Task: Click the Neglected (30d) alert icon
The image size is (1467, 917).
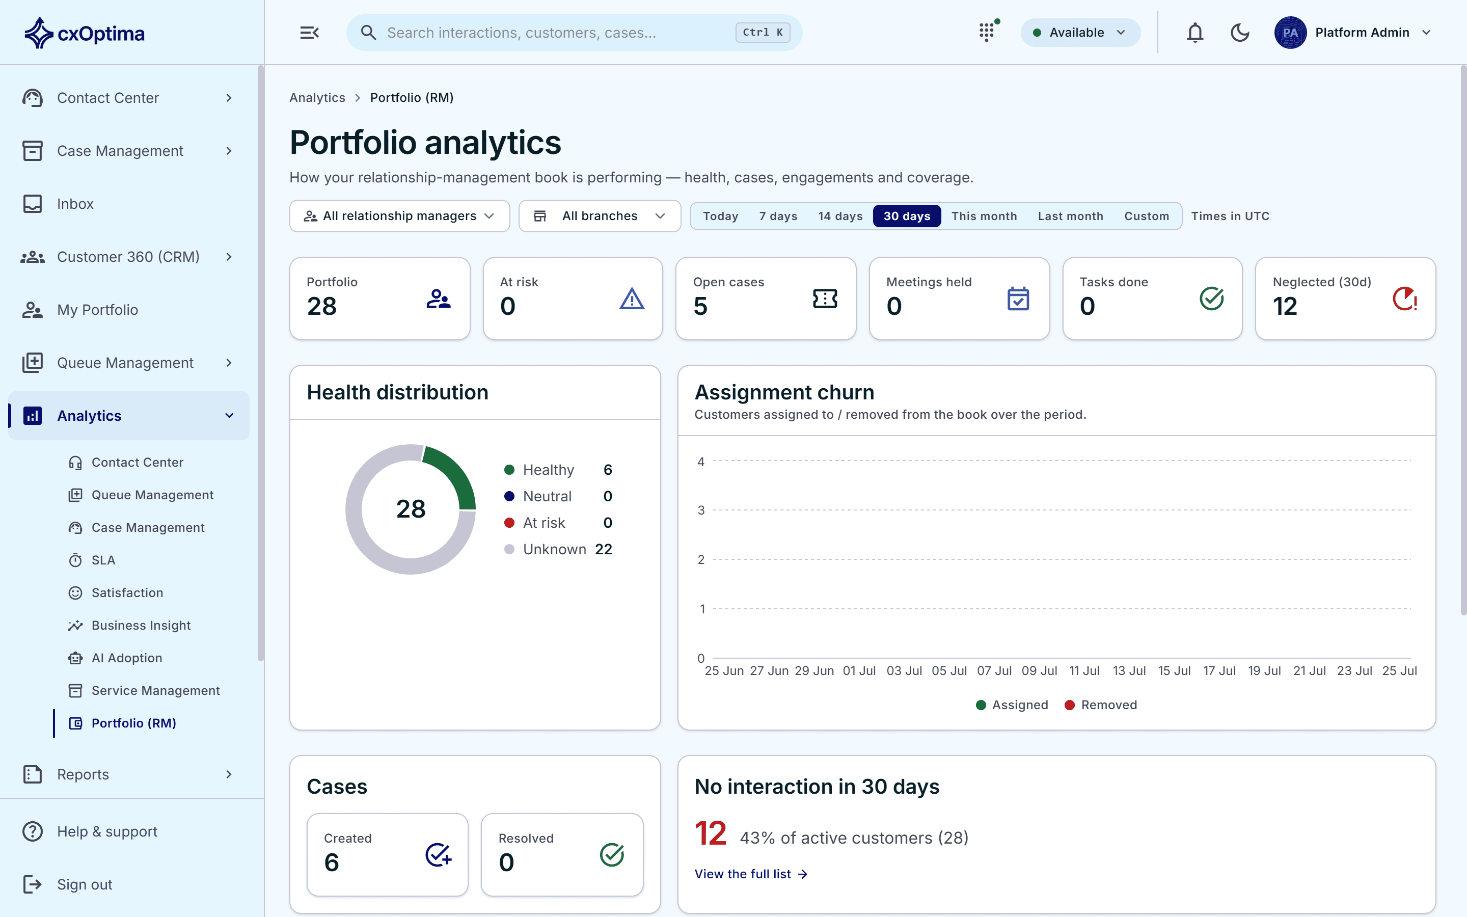Action: click(x=1404, y=299)
